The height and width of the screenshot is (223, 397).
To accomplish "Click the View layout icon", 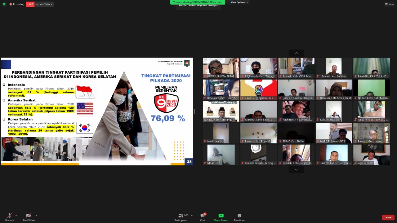I will (x=389, y=4).
